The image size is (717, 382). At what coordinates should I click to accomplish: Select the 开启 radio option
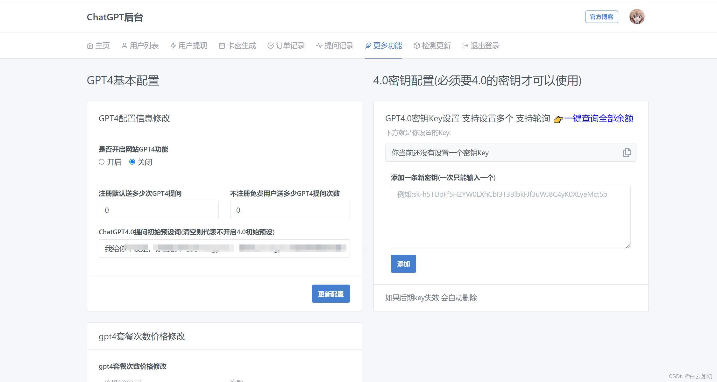click(102, 162)
